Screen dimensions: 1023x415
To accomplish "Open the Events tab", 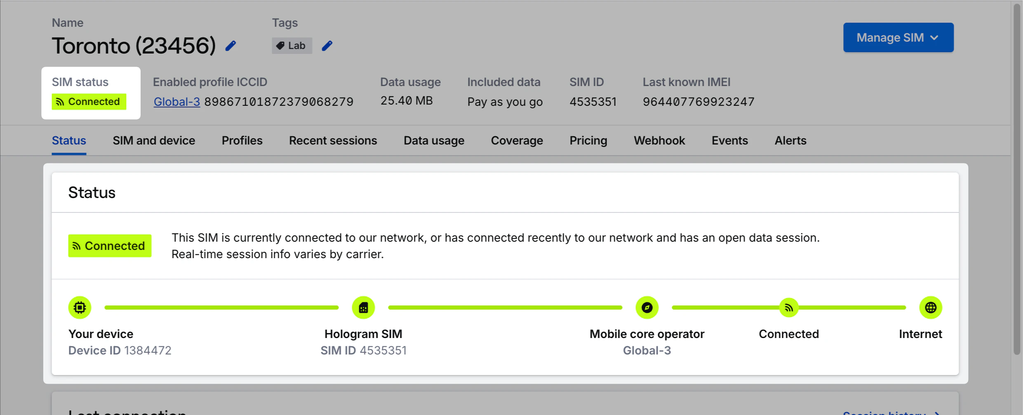I will coord(729,140).
